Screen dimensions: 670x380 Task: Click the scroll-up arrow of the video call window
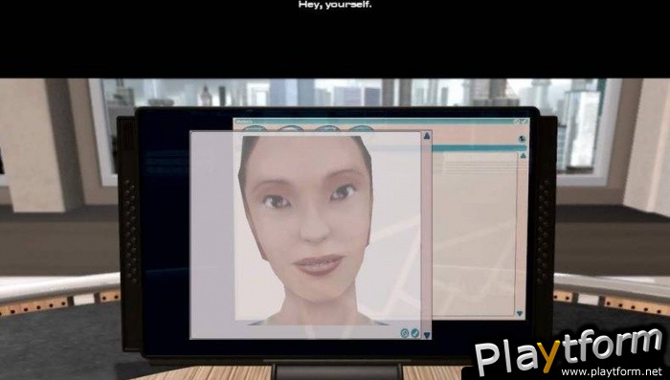427,136
